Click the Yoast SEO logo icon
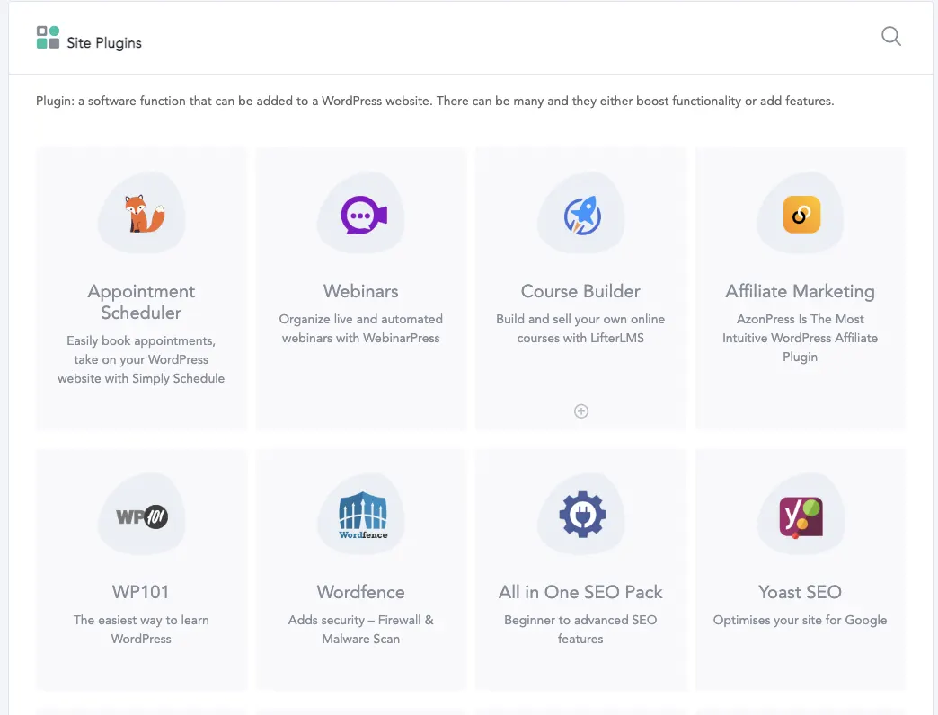Screen dimensions: 938x715 click(801, 517)
